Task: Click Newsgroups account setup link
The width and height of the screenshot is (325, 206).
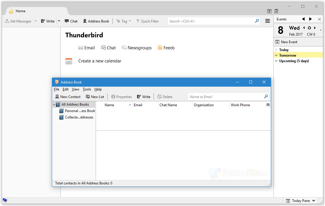Action: [137, 48]
